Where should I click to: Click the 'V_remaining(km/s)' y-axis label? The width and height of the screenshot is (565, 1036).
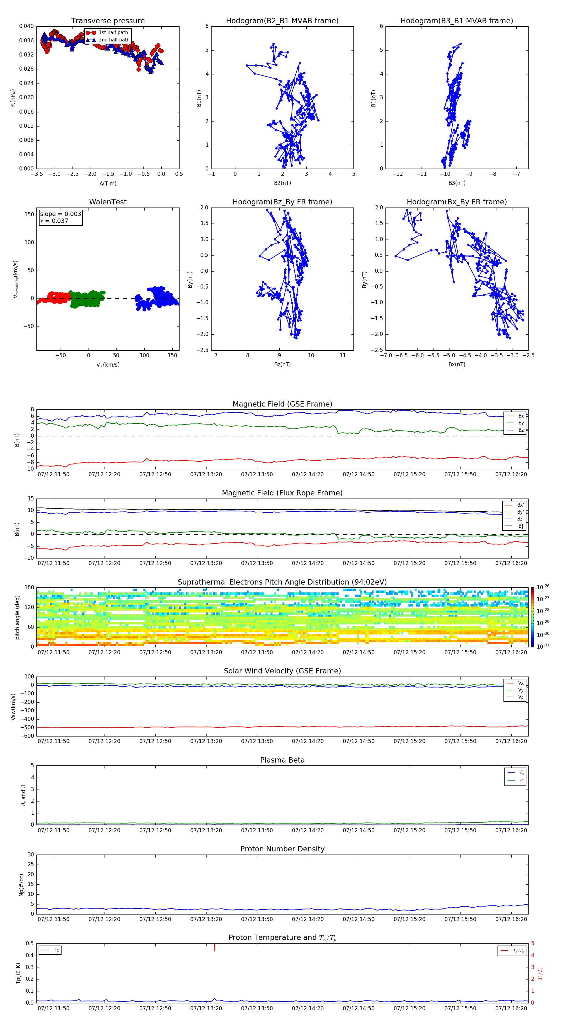(x=15, y=279)
